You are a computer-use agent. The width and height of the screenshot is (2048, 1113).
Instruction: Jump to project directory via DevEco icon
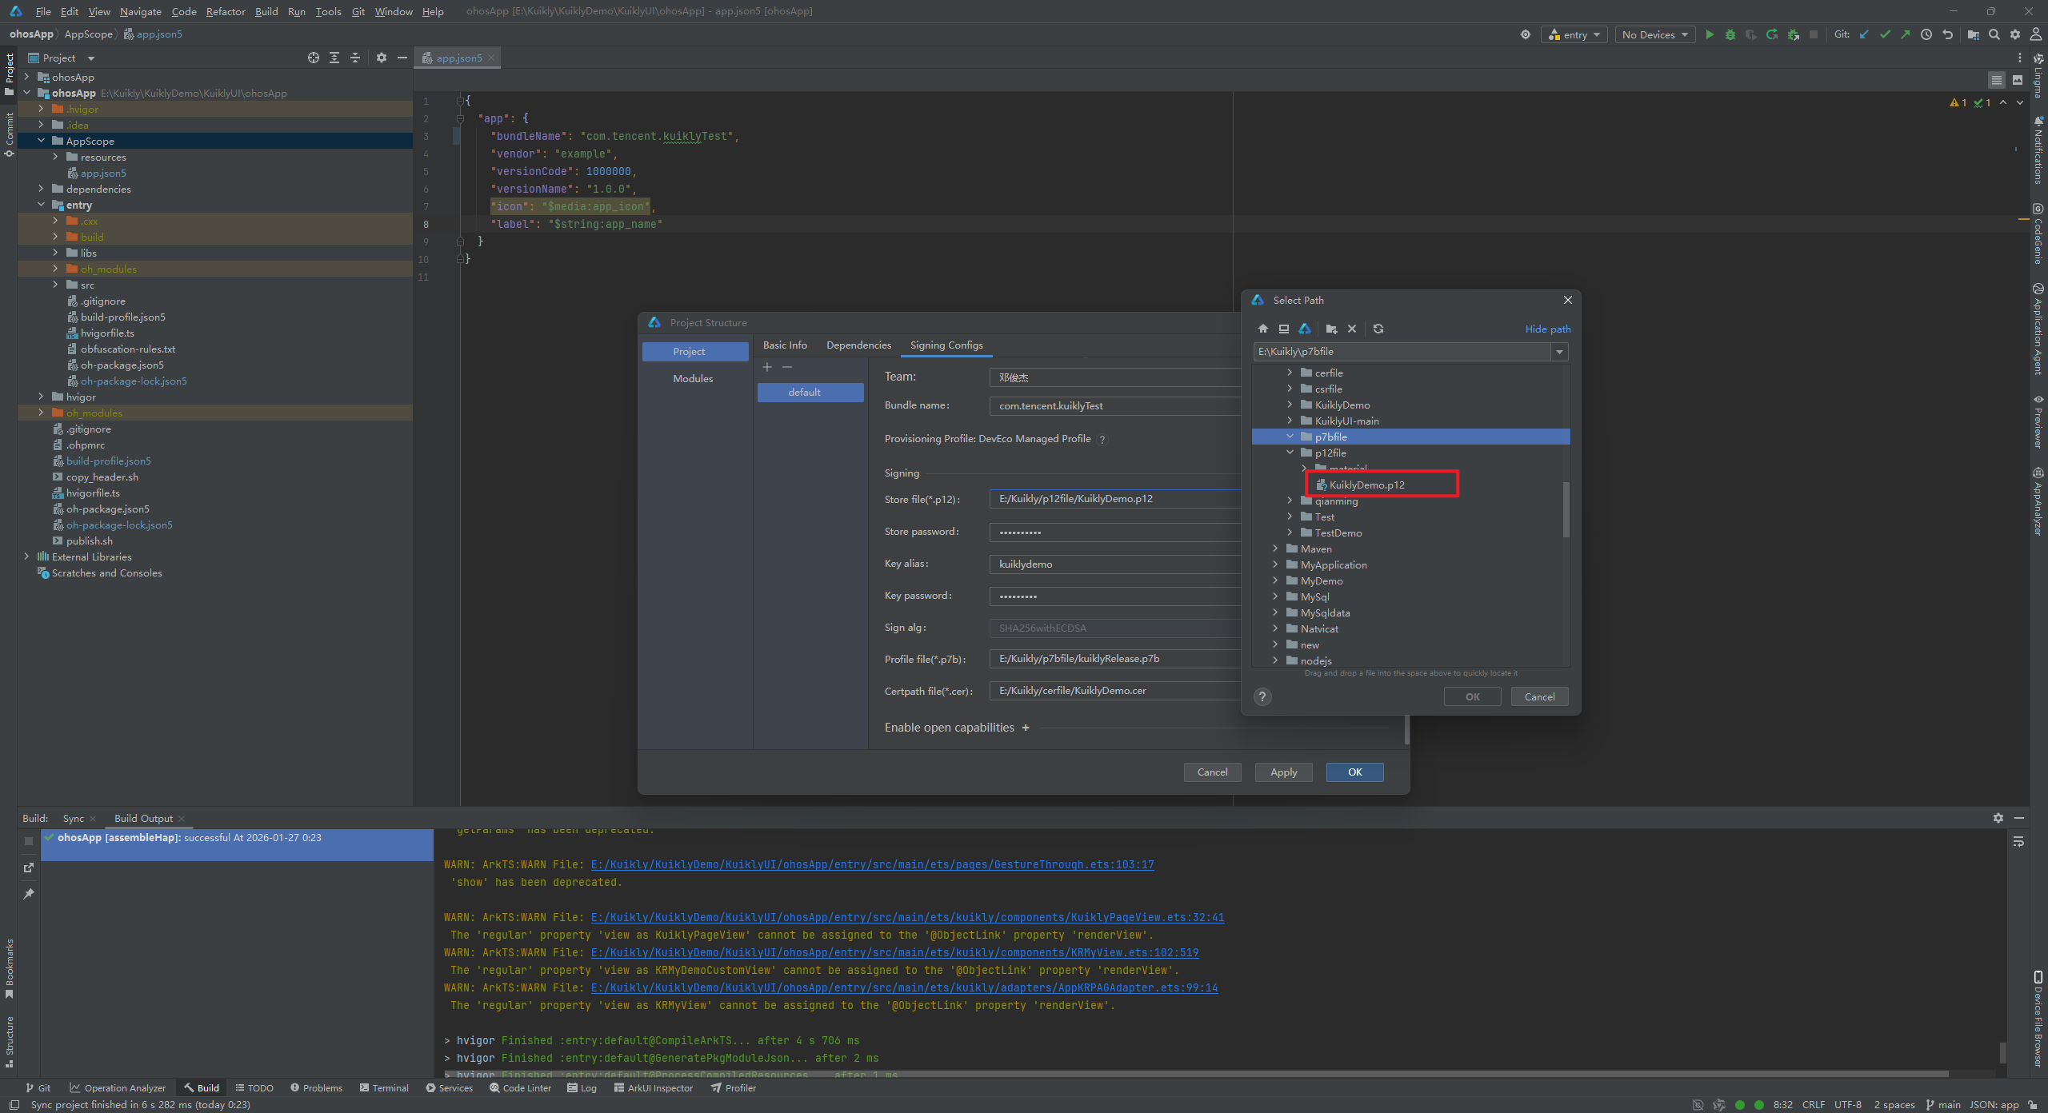pos(1305,329)
